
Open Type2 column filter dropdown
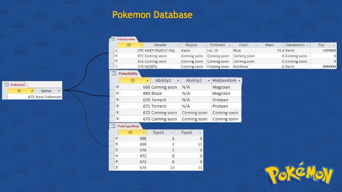pyautogui.click(x=200, y=133)
